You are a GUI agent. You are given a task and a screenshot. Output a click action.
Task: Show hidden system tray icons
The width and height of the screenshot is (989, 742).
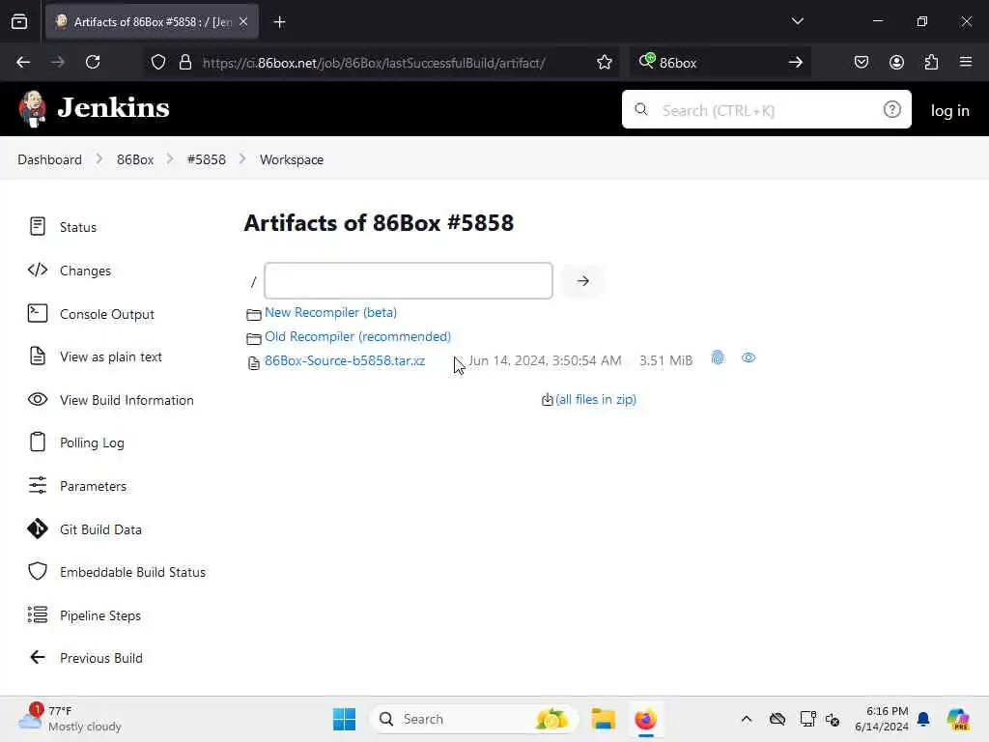click(747, 719)
